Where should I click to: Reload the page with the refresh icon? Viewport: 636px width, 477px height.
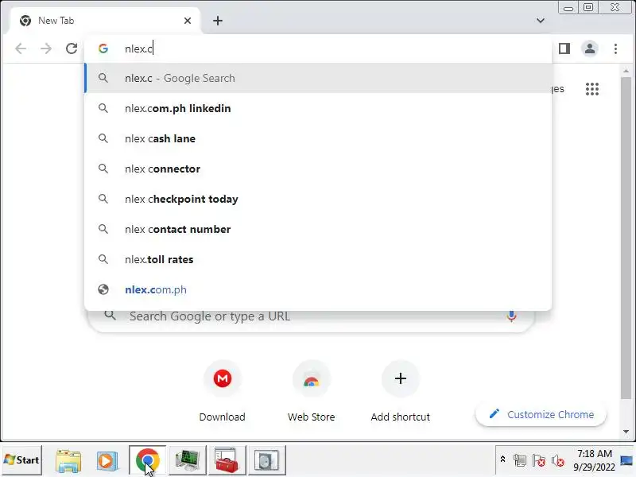point(72,48)
